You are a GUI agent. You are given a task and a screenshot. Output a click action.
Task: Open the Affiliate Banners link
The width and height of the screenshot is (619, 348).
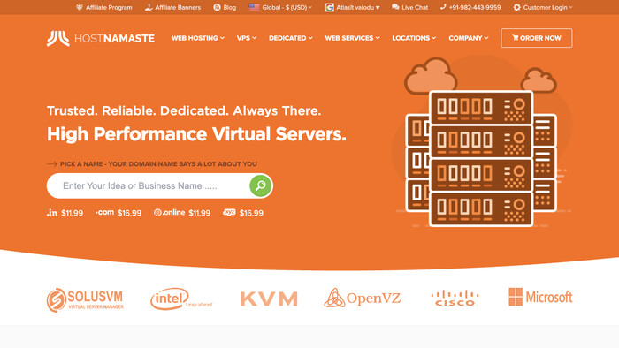172,7
